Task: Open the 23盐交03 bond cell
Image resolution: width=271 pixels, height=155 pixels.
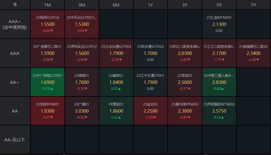Action: click(150, 111)
